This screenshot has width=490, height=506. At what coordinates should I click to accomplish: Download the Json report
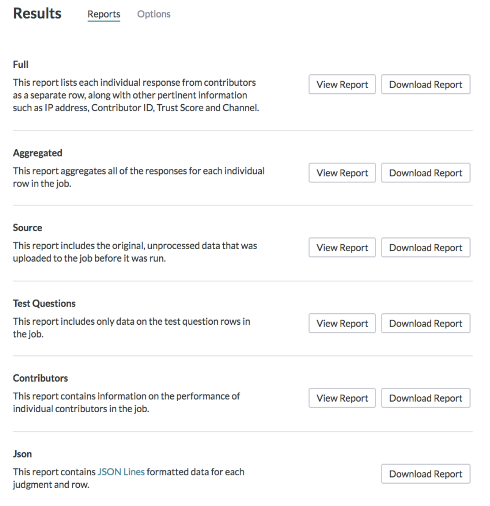pyautogui.click(x=426, y=474)
